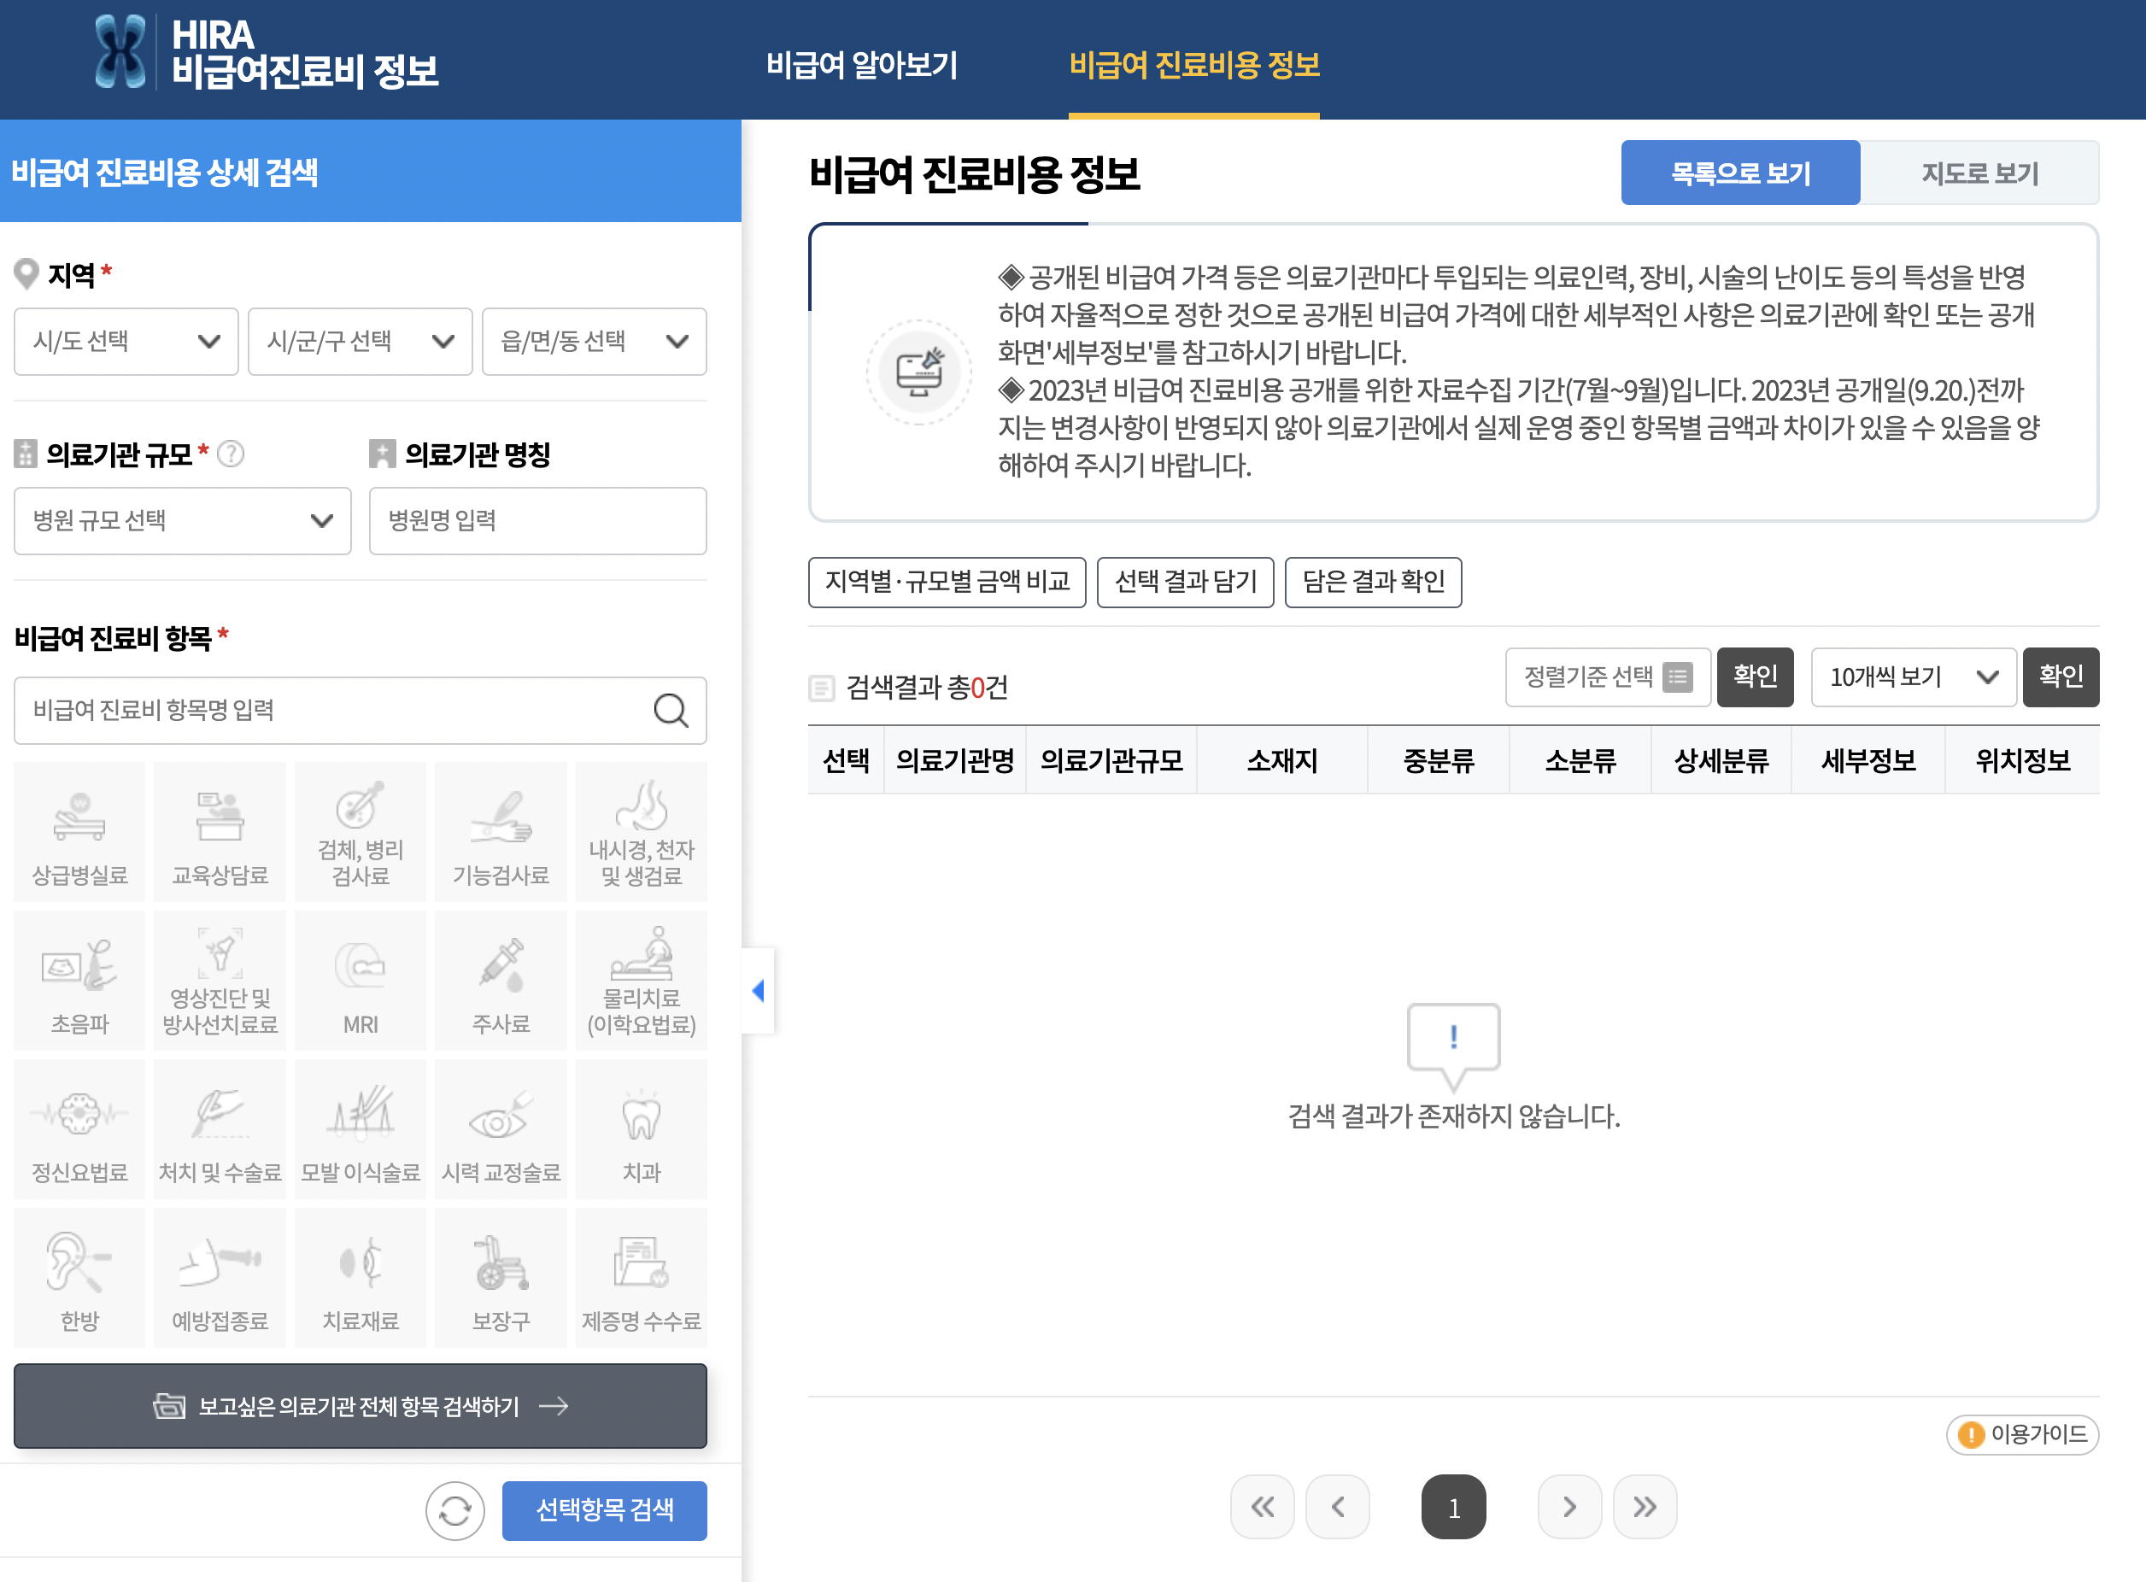Open the 시/도 선택 dropdown
The image size is (2146, 1582).
[x=125, y=342]
